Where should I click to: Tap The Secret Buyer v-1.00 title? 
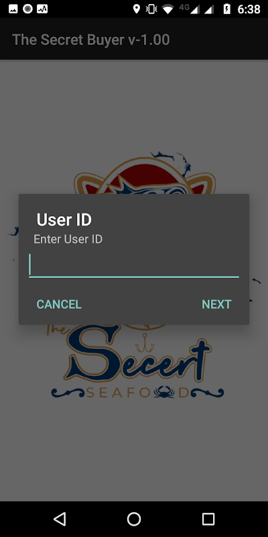point(91,40)
